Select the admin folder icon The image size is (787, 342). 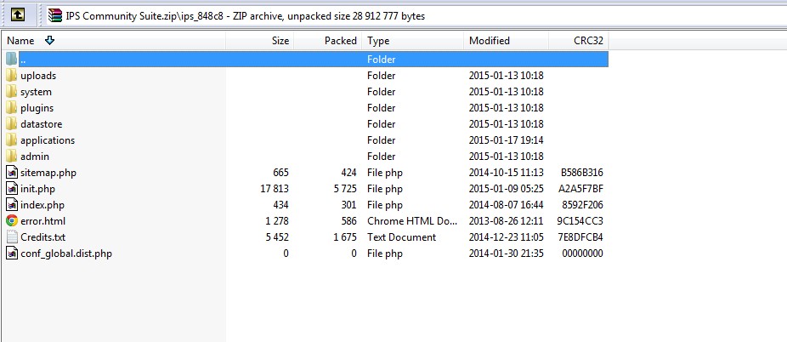[x=12, y=157]
